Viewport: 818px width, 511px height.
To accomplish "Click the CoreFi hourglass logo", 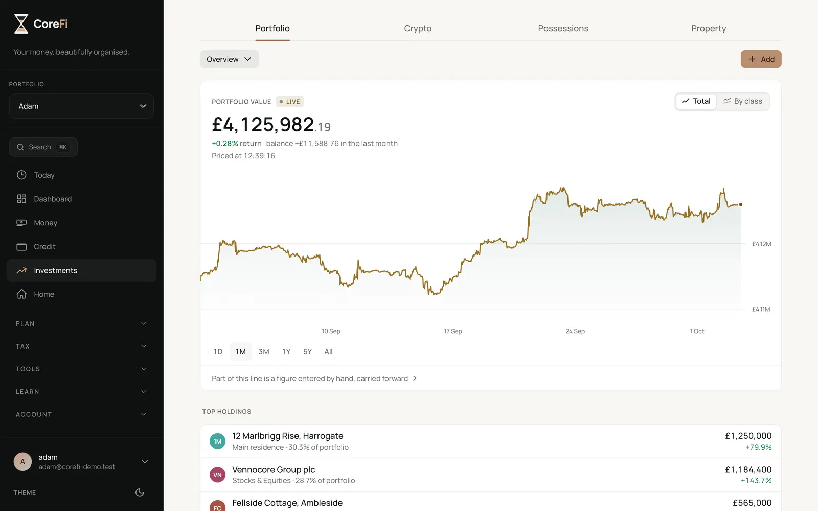I will 21,24.
